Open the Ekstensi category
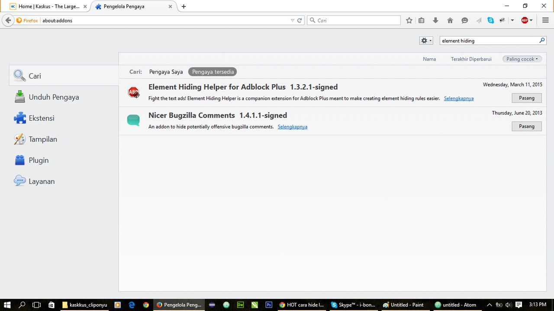This screenshot has width=554, height=311. pyautogui.click(x=64, y=118)
